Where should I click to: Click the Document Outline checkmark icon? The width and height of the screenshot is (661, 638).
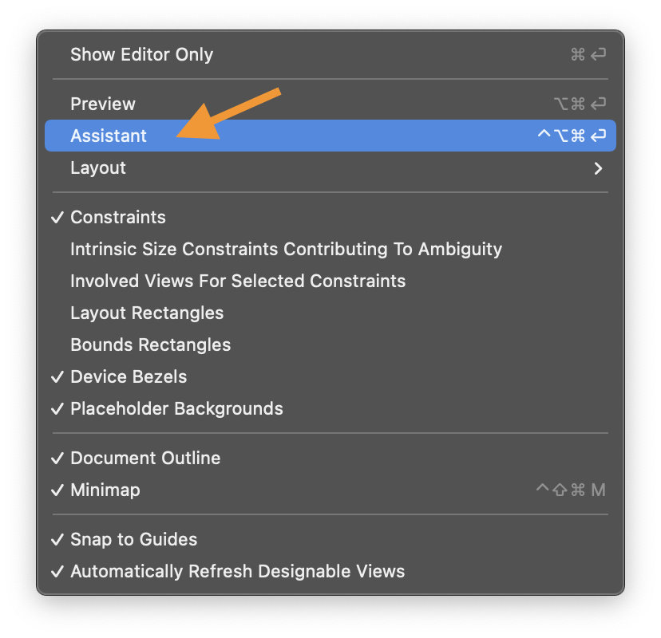[x=57, y=459]
